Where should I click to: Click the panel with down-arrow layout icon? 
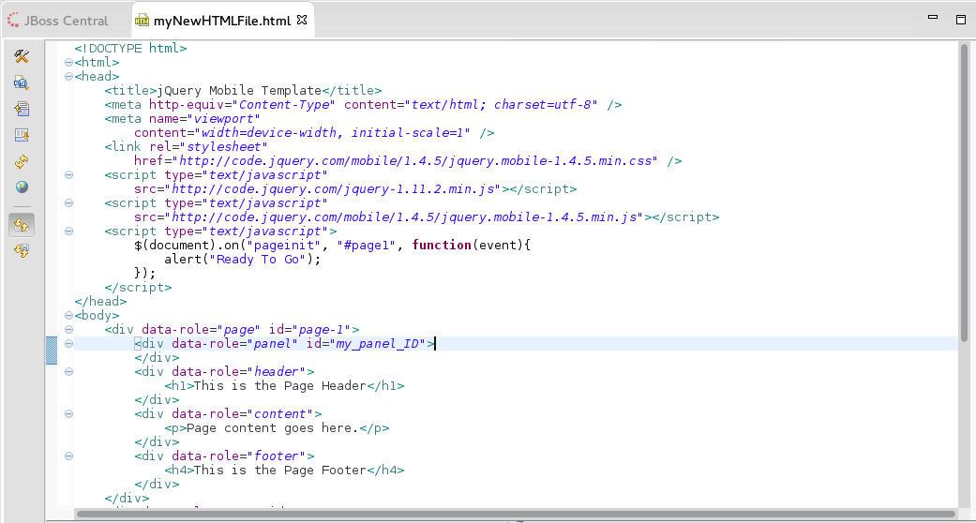(22, 135)
